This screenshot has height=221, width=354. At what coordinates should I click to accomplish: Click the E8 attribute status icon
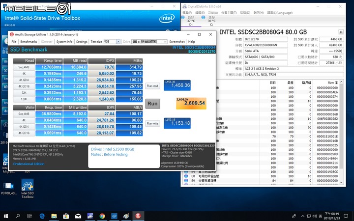[x=186, y=176]
